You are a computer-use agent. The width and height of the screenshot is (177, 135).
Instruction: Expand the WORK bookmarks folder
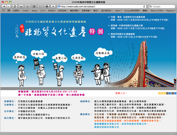[x=52, y=11]
